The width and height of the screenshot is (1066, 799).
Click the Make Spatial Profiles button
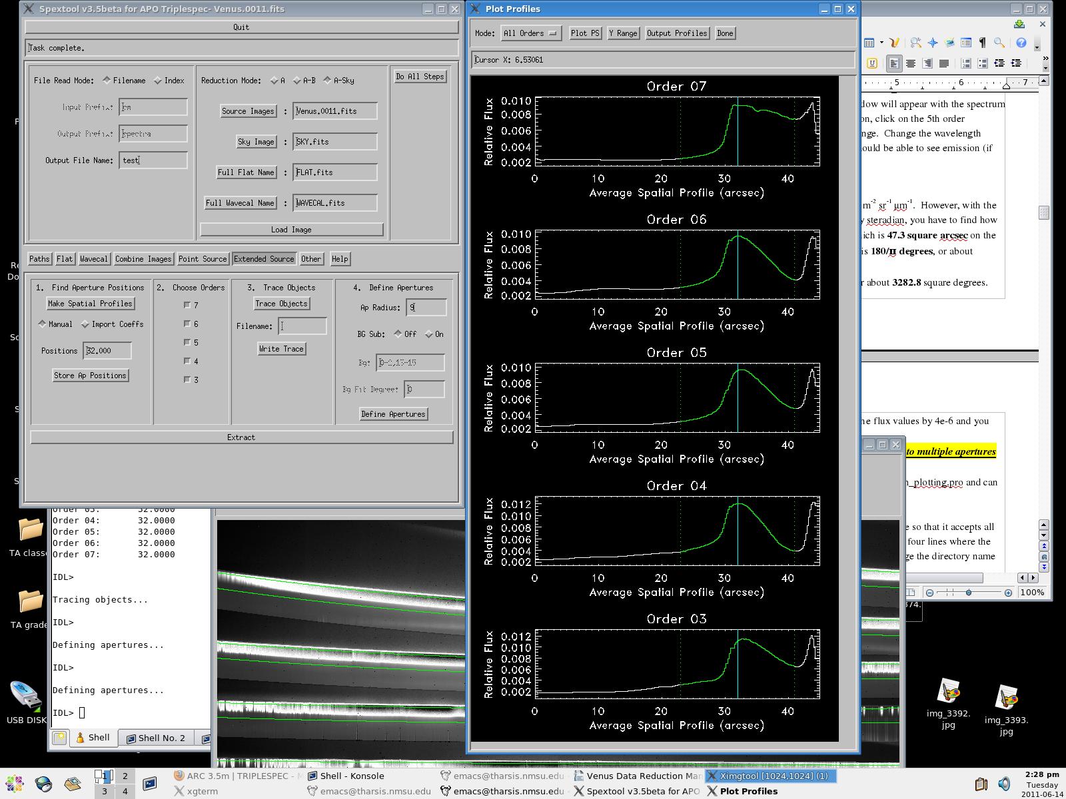(x=91, y=304)
